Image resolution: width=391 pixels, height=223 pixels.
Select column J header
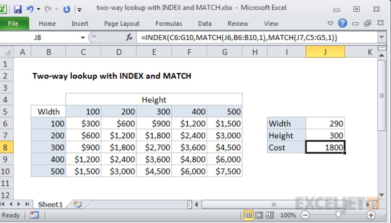tap(325, 52)
